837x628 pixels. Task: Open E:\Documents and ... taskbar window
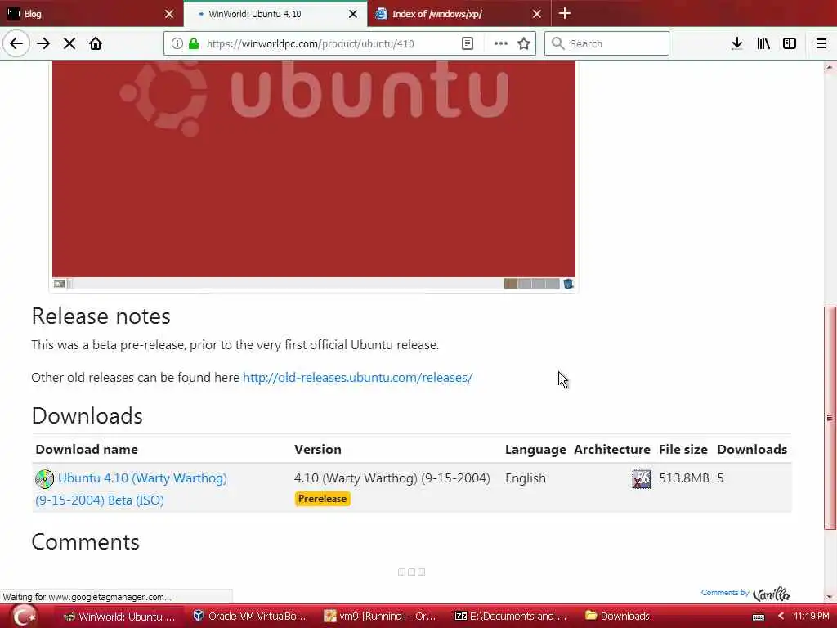510,617
